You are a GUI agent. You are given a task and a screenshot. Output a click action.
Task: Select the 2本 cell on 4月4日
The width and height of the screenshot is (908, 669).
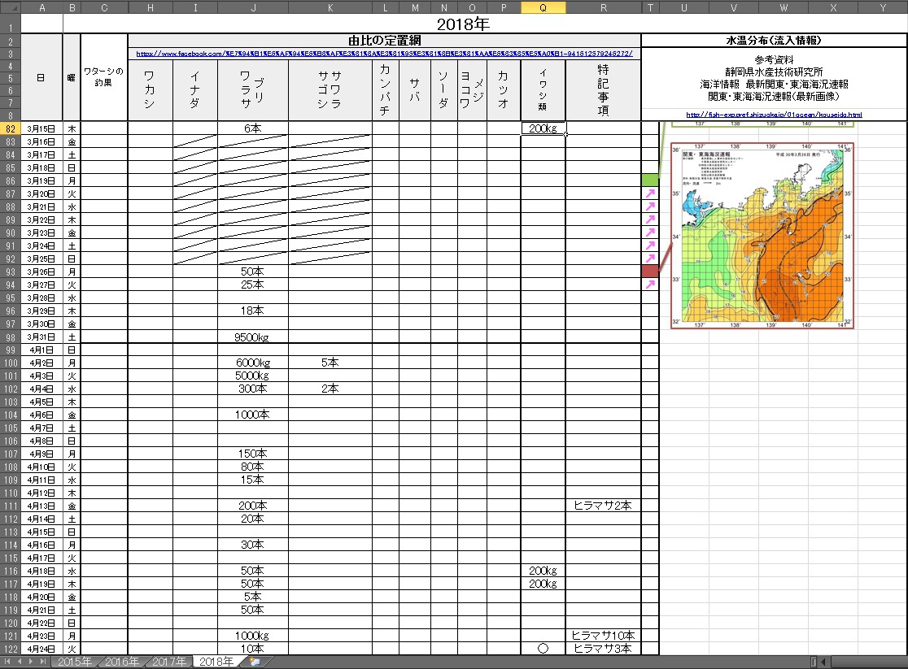click(330, 389)
